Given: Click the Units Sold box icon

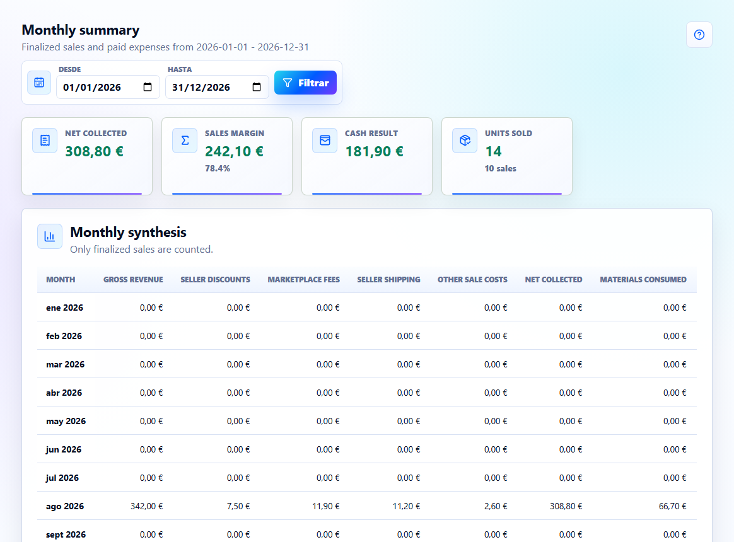Looking at the screenshot, I should tap(465, 141).
